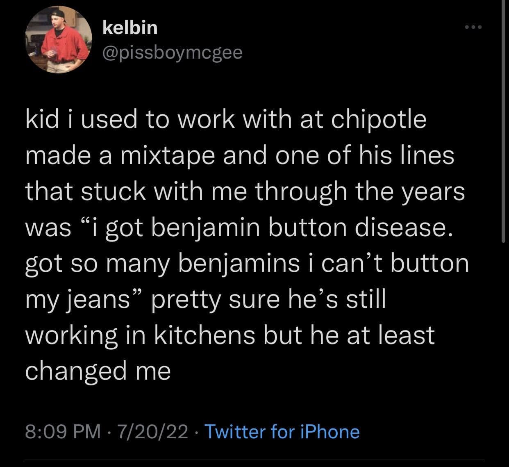
Task: Click the 7/20/22 date
Action: coord(152,432)
